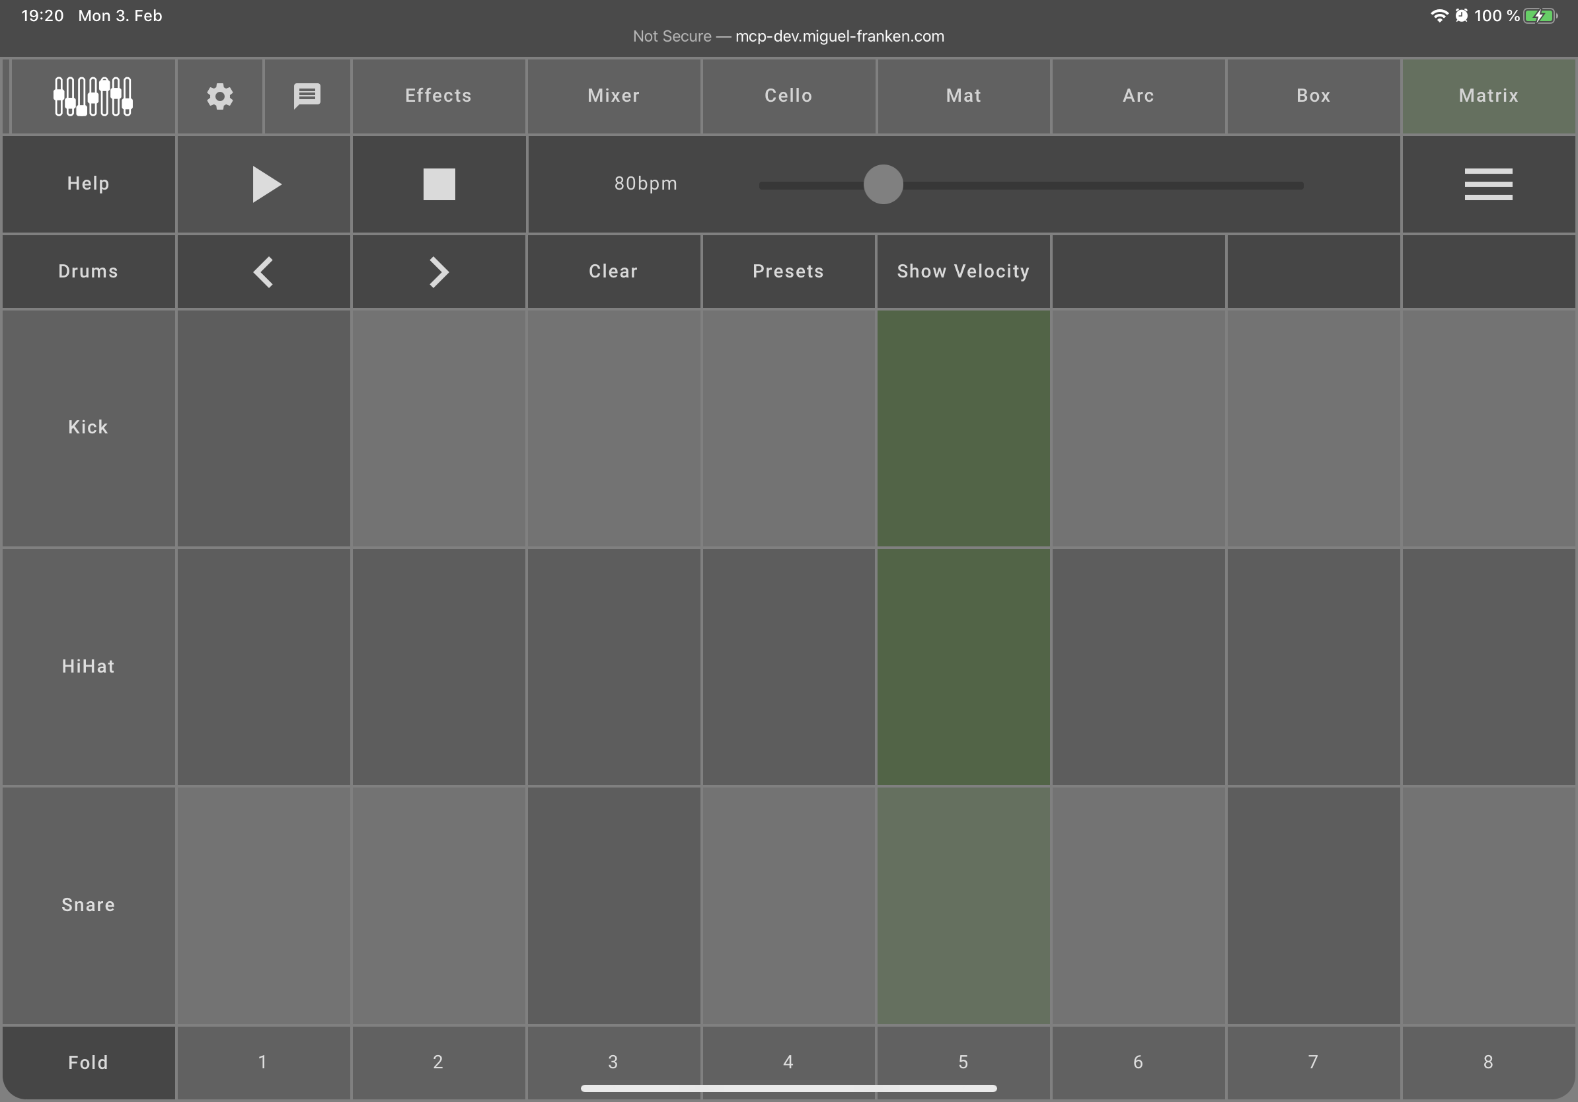Switch to the Mixer tab
Screen dimensions: 1578x1102
pyautogui.click(x=613, y=94)
